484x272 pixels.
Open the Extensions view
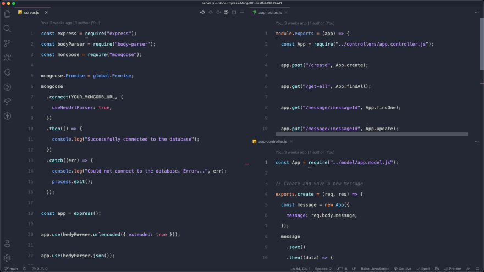tap(7, 72)
